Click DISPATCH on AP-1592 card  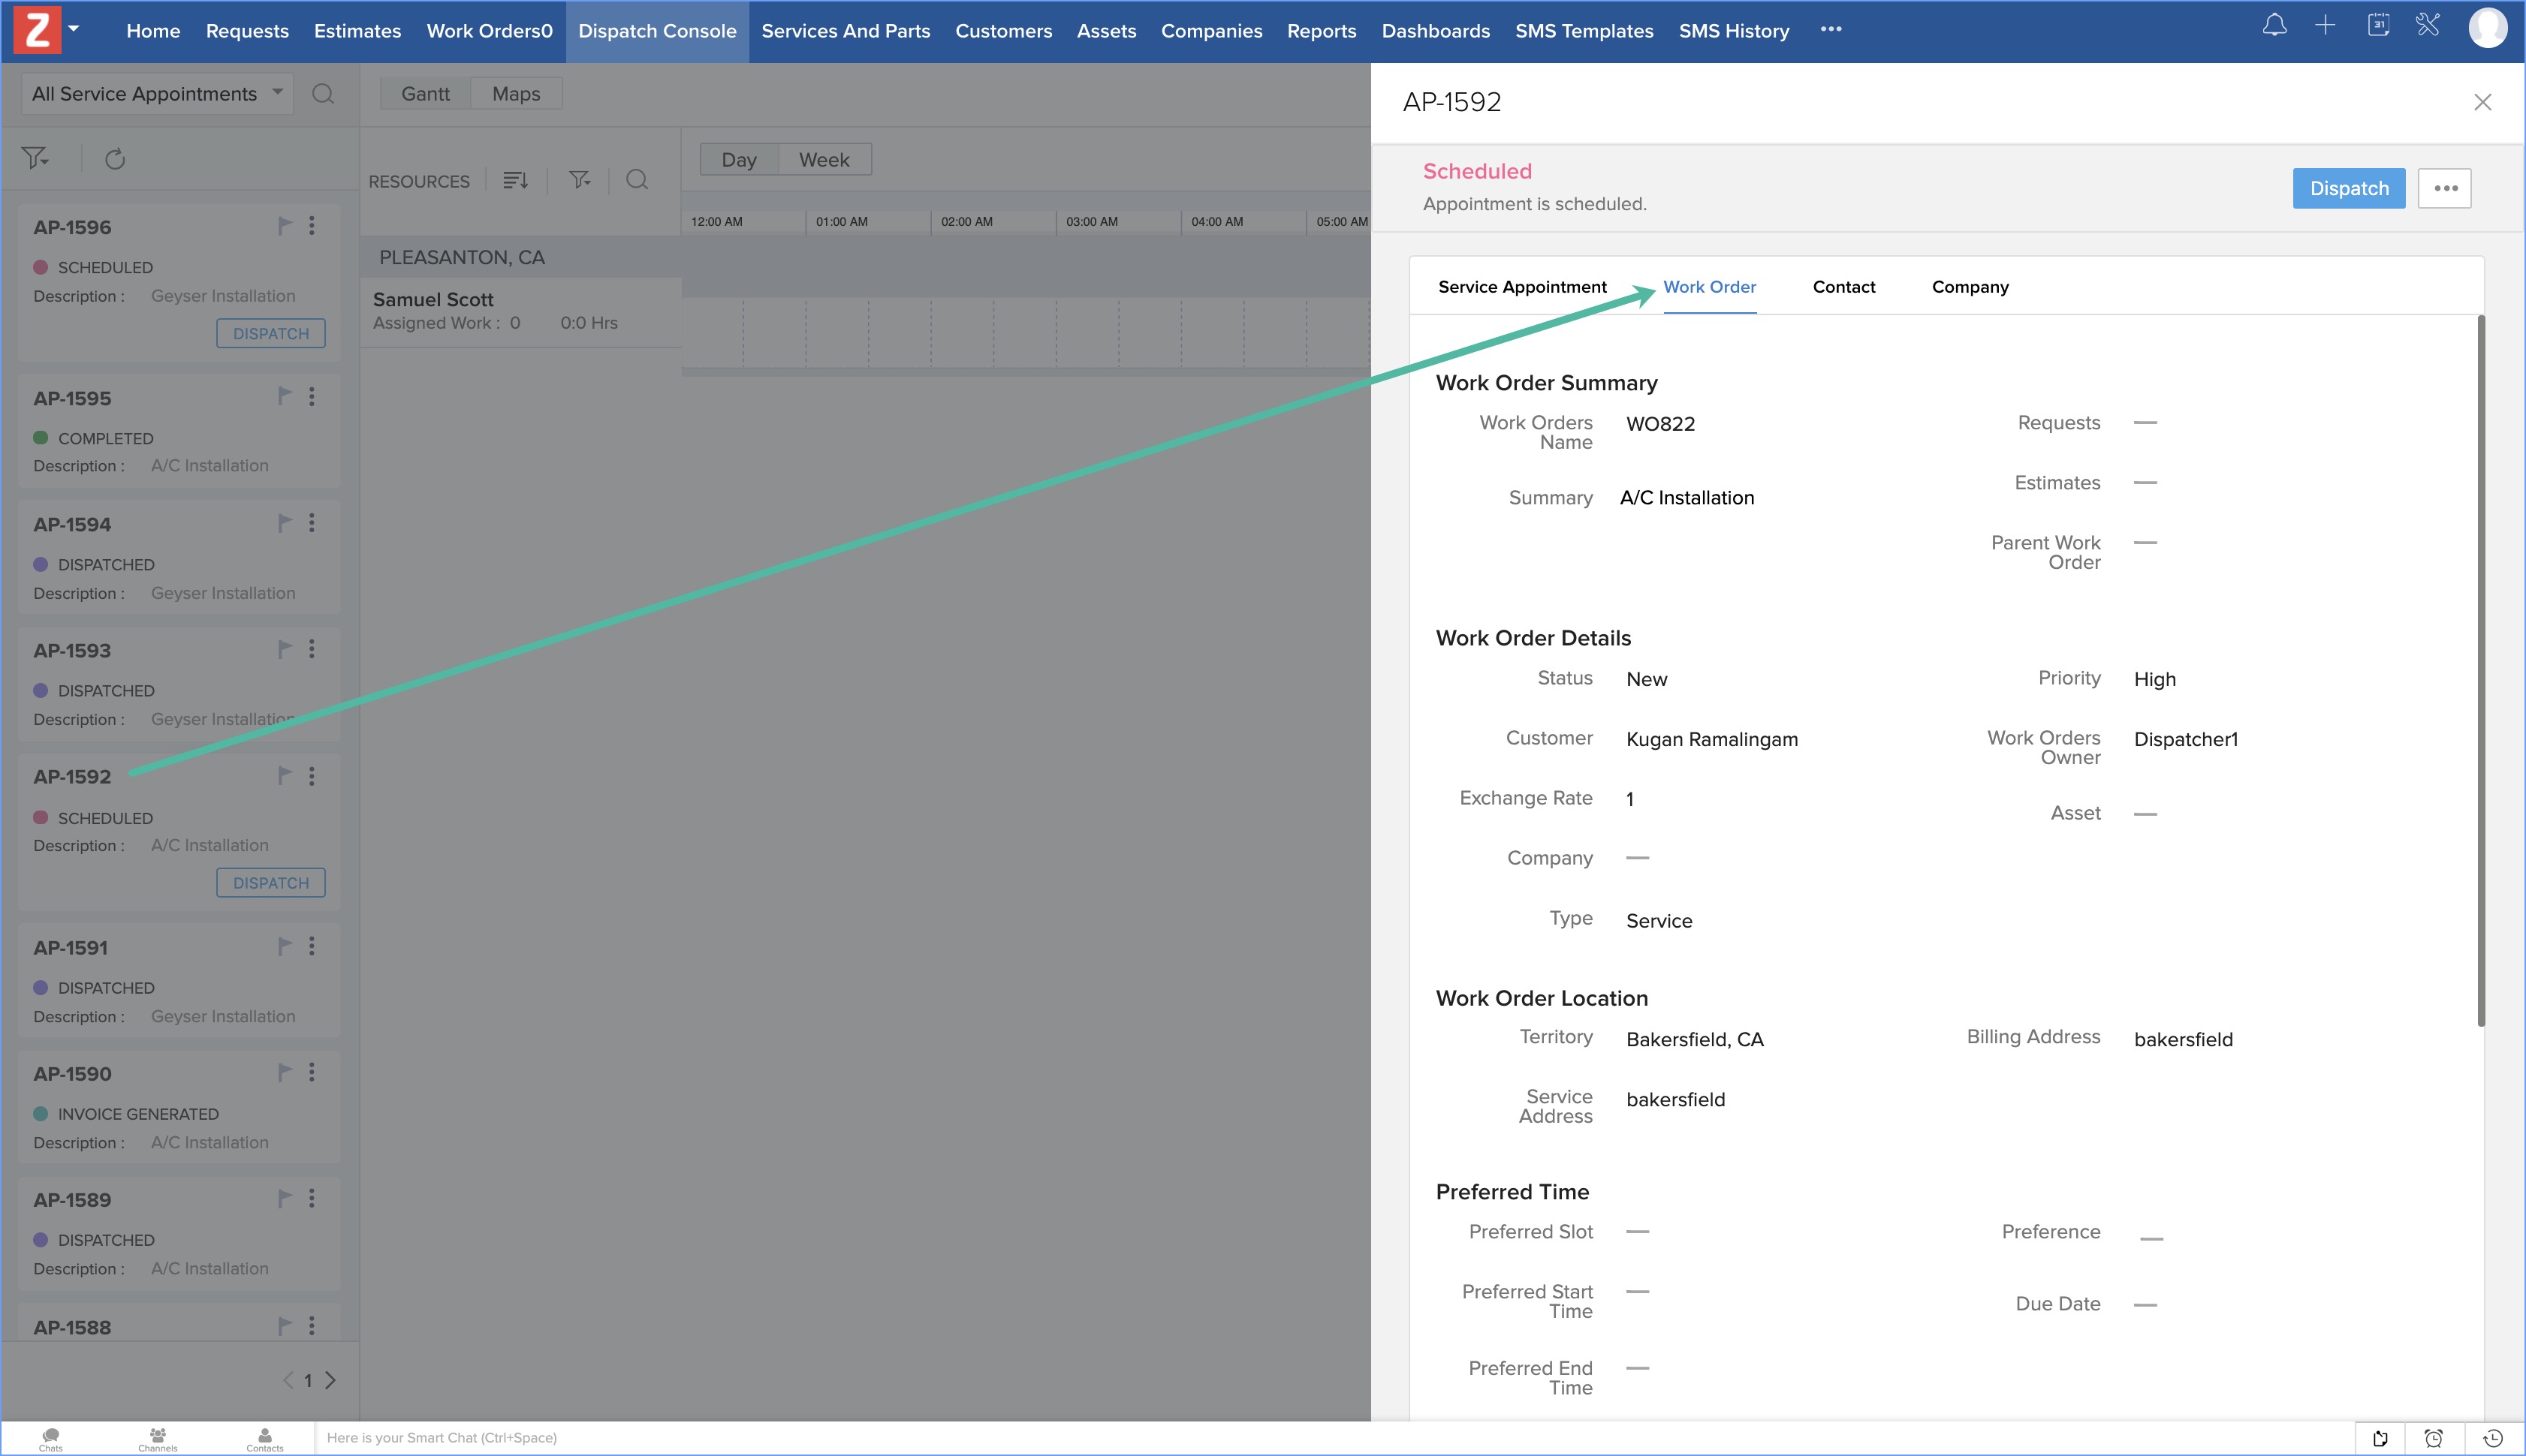(x=270, y=883)
